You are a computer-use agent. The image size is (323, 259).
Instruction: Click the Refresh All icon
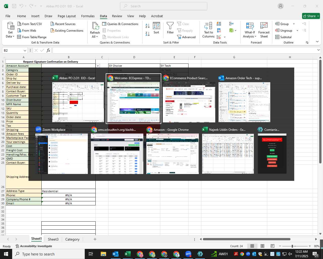[x=95, y=26]
